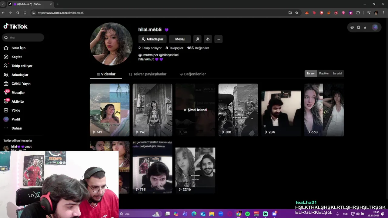Click the Chrome home button
This screenshot has width=388, height=218.
(x=25, y=13)
